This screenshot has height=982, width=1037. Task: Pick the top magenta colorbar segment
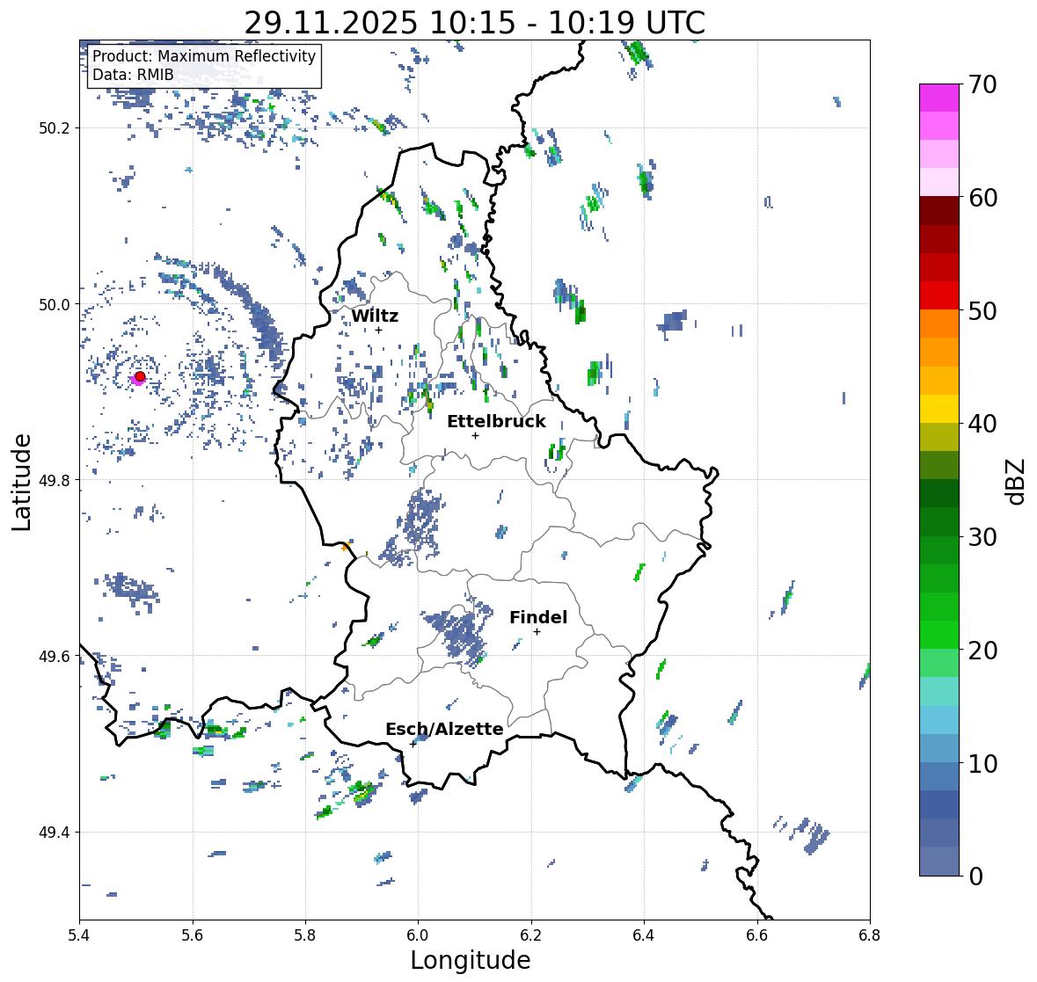[939, 98]
